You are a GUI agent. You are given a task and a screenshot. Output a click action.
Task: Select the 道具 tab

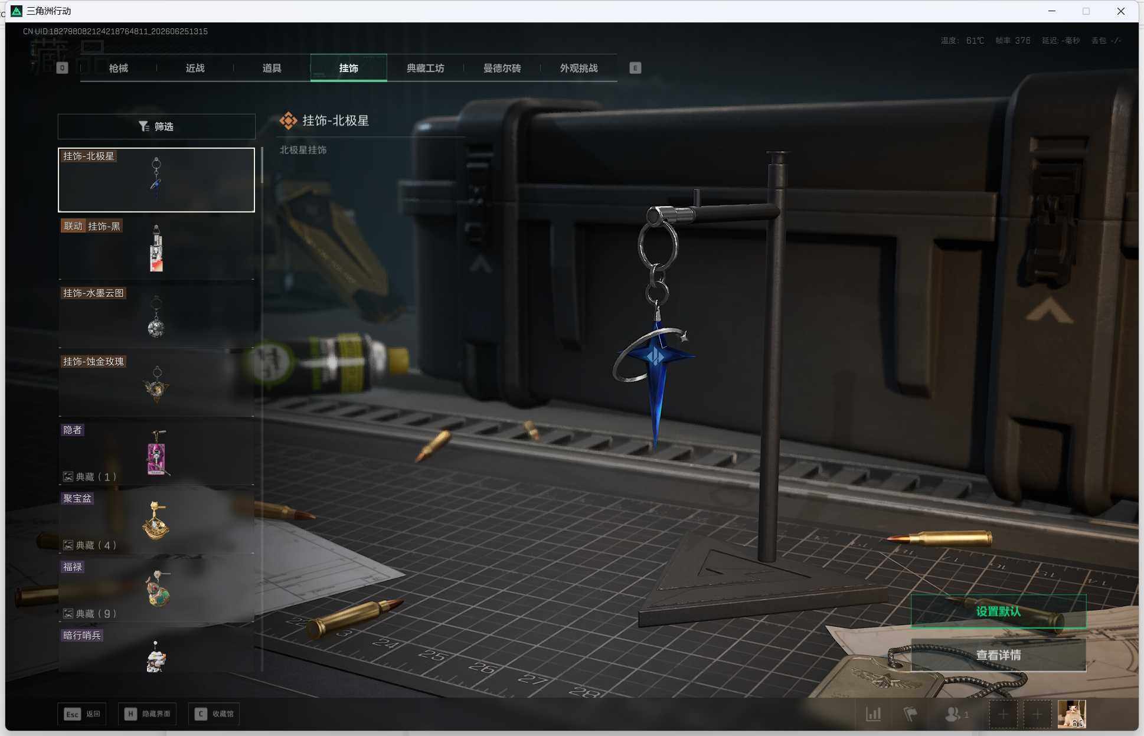272,68
